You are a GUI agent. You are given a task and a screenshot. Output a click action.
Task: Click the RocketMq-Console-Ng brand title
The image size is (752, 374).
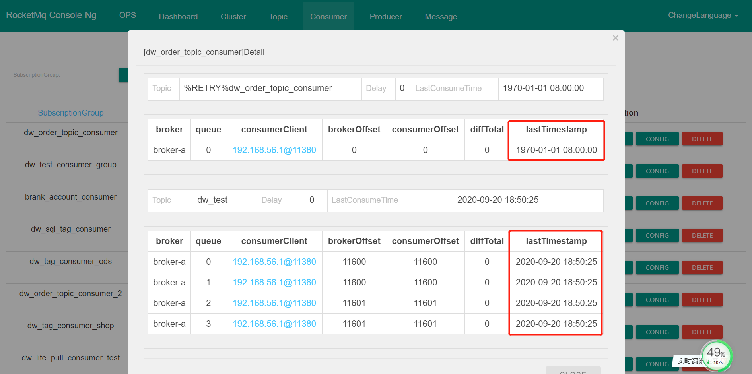pos(51,15)
